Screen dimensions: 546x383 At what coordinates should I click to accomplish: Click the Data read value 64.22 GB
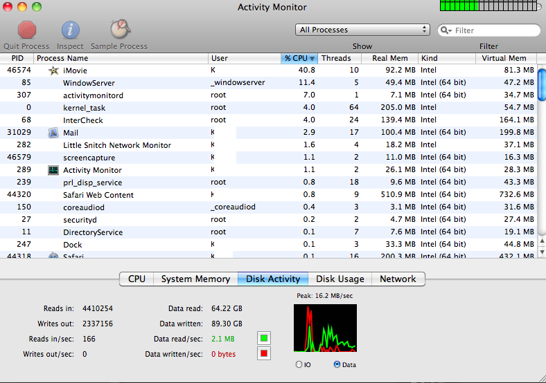click(227, 308)
